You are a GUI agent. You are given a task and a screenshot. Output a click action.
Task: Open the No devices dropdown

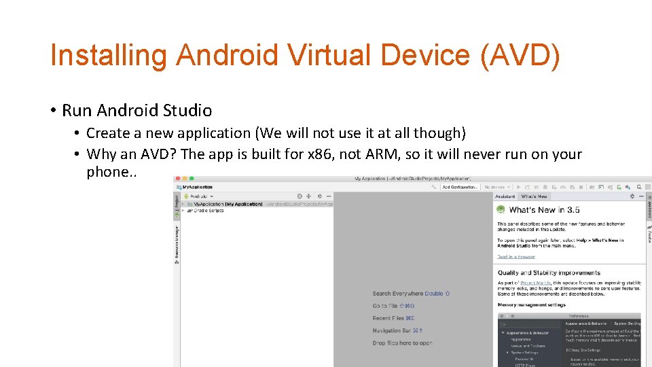tap(497, 188)
